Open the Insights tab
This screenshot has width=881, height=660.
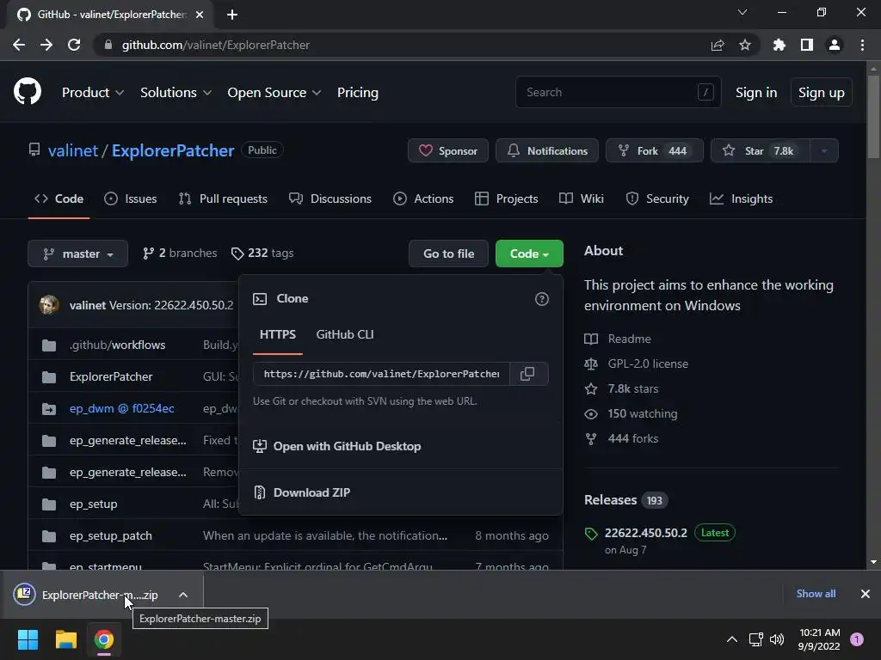point(741,199)
